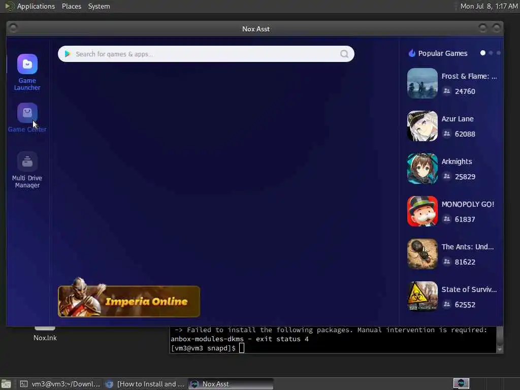The width and height of the screenshot is (520, 390).
Task: Click the Google Play icon in search bar
Action: click(68, 54)
